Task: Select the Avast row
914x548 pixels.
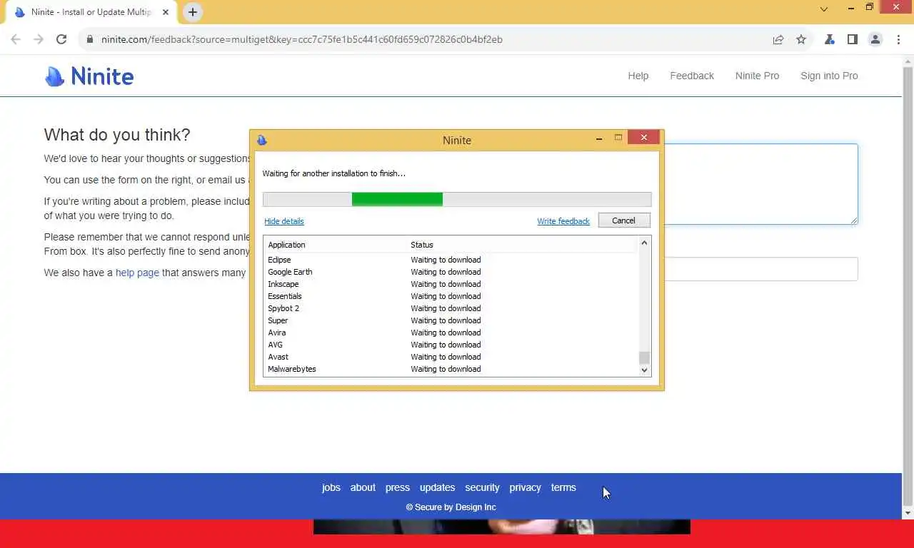Action: pyautogui.click(x=451, y=357)
